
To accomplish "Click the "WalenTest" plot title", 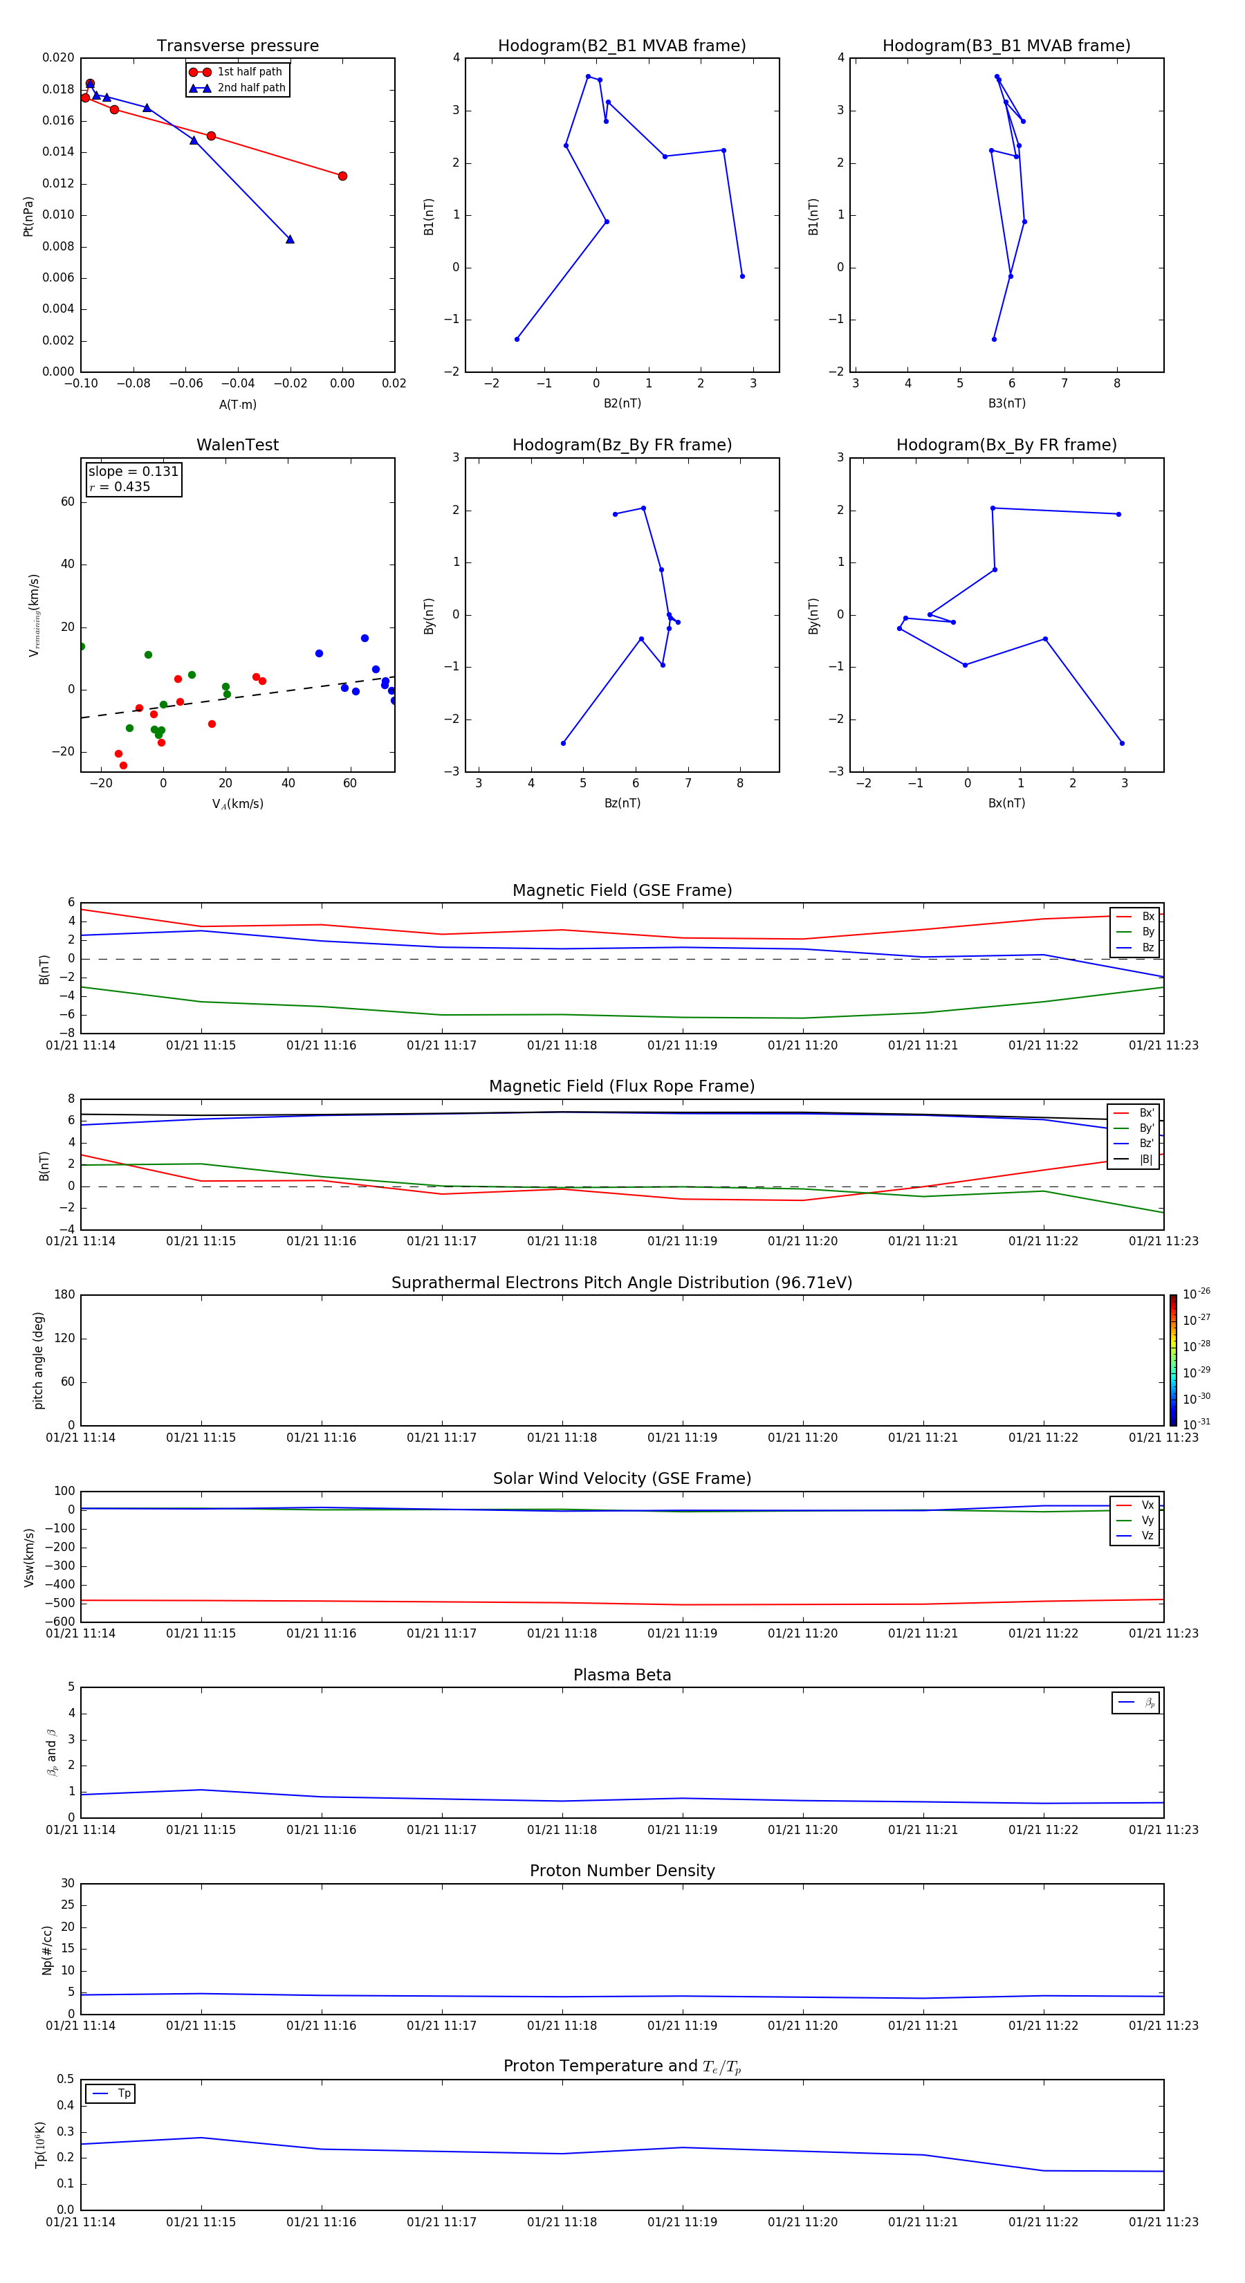I will pyautogui.click(x=237, y=445).
